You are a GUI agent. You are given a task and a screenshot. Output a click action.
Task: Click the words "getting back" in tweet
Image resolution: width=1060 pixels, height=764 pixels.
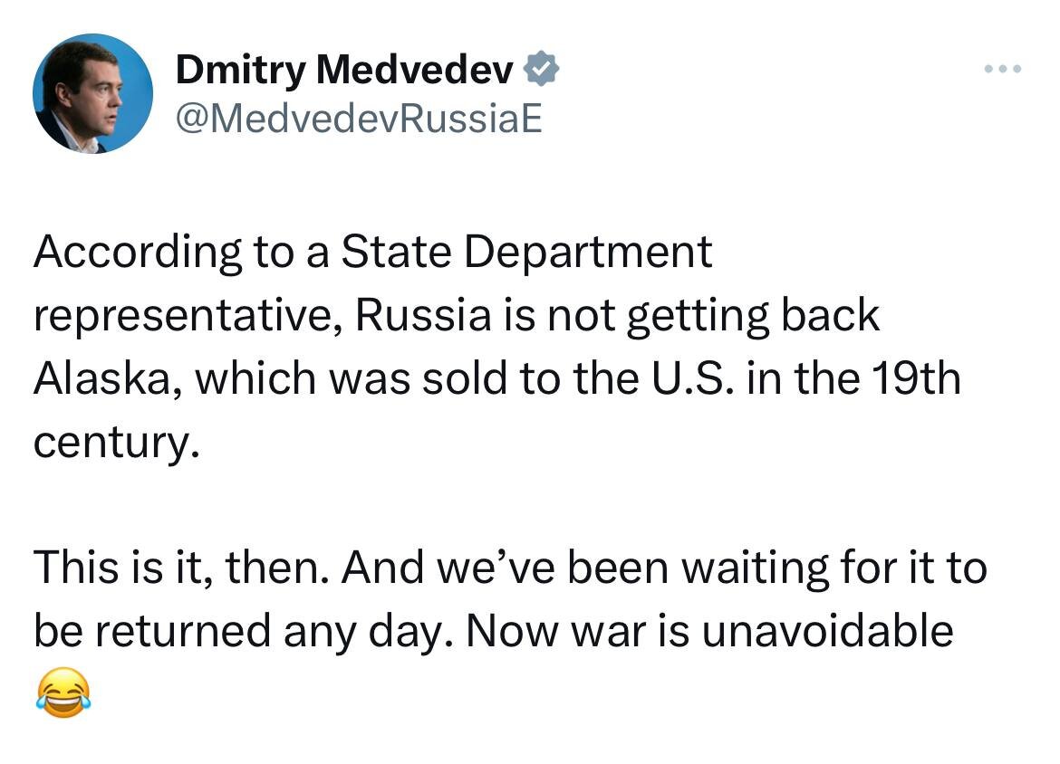tap(753, 317)
